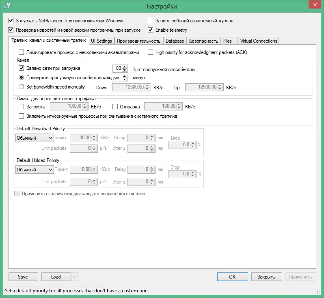This screenshot has height=298, width=324.
Task: Open the Load button dropdown arrow
Action: point(75,277)
